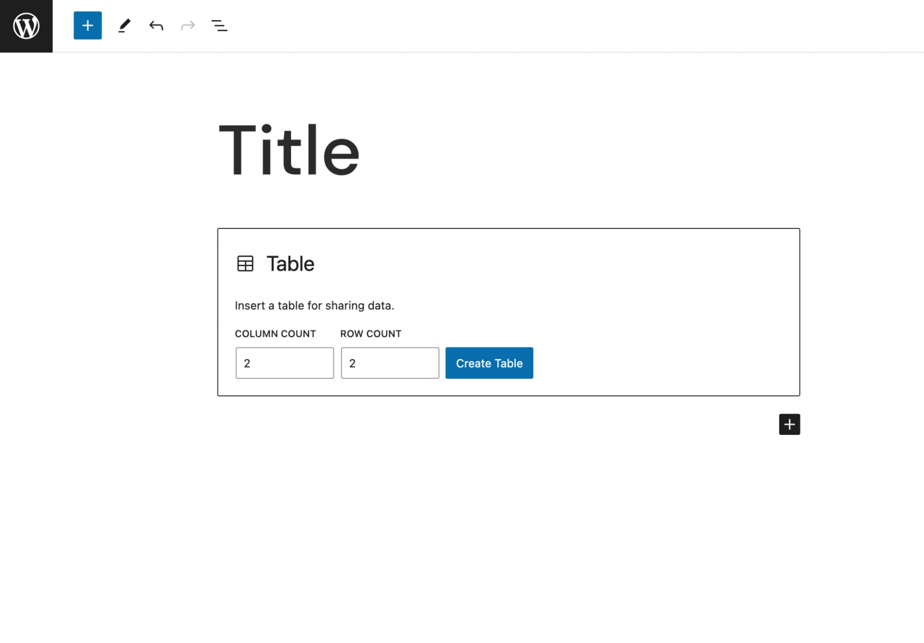Click the table description text
The height and width of the screenshot is (643, 924).
pos(315,305)
